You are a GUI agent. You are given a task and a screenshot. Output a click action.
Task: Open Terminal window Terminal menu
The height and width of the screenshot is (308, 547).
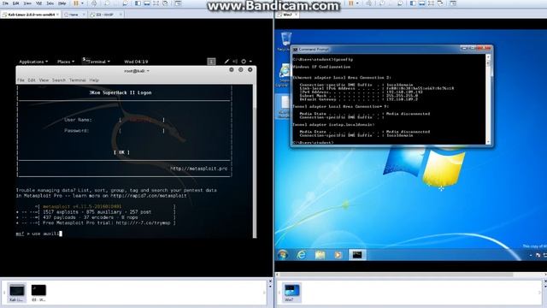78,80
